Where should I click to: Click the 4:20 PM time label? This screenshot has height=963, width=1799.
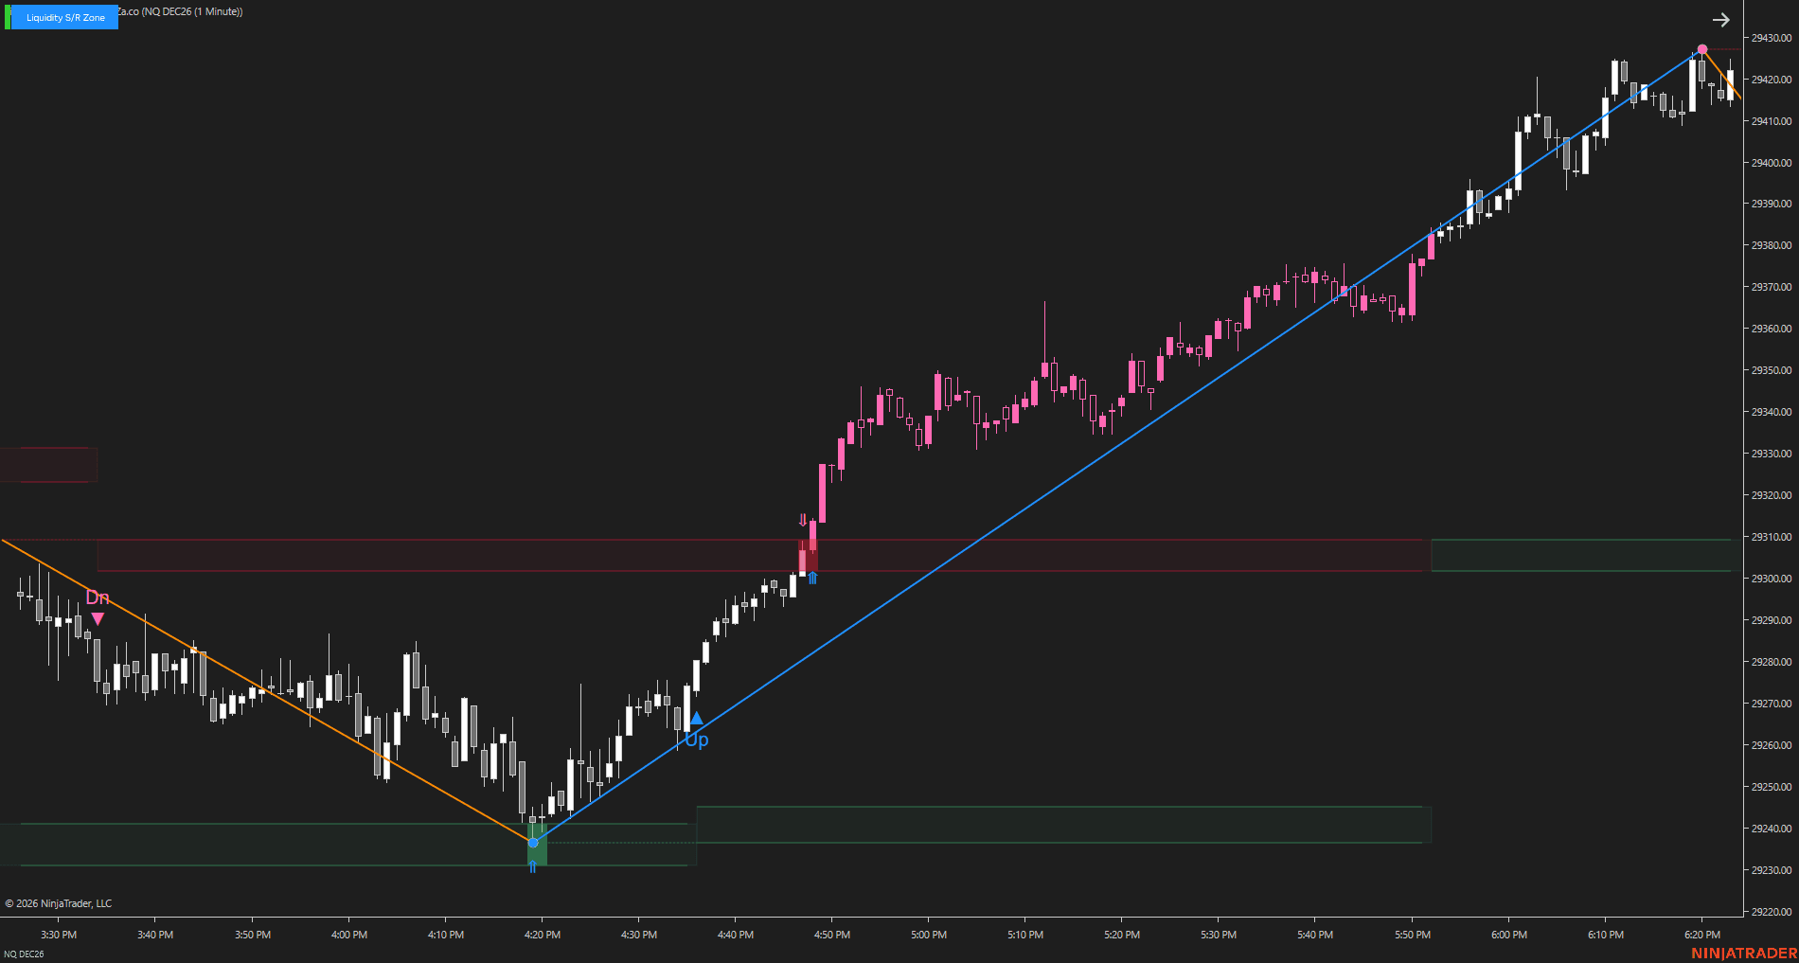click(x=543, y=935)
